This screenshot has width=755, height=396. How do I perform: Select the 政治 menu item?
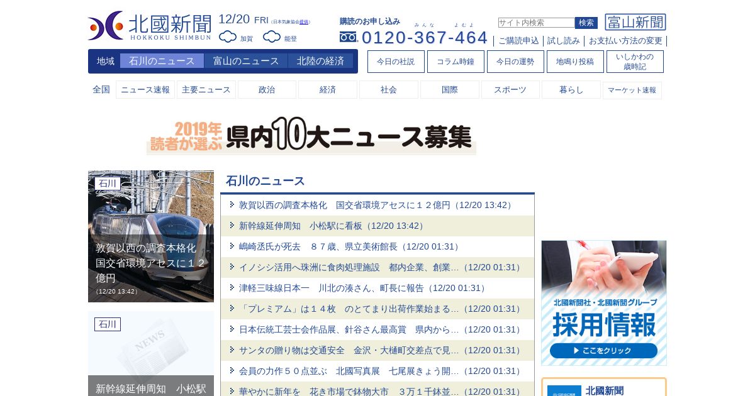coord(267,90)
